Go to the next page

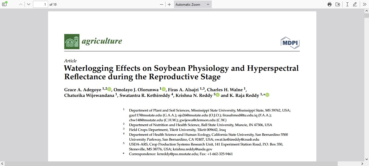29,4
